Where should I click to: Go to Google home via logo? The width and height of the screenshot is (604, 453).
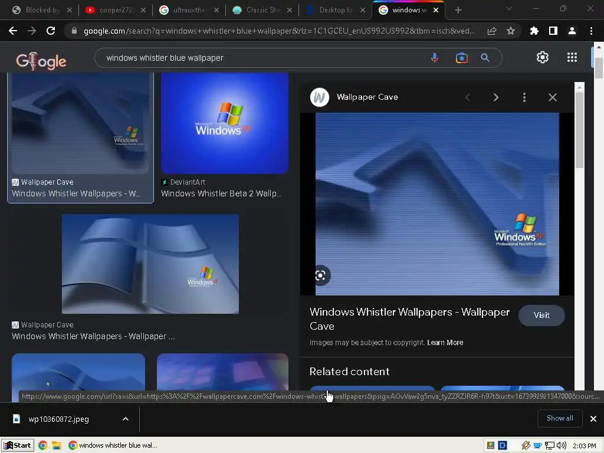click(41, 61)
